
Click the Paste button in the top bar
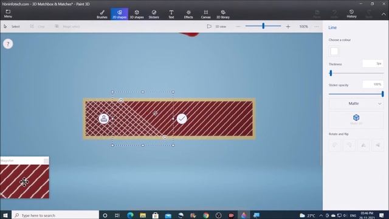coord(317,13)
